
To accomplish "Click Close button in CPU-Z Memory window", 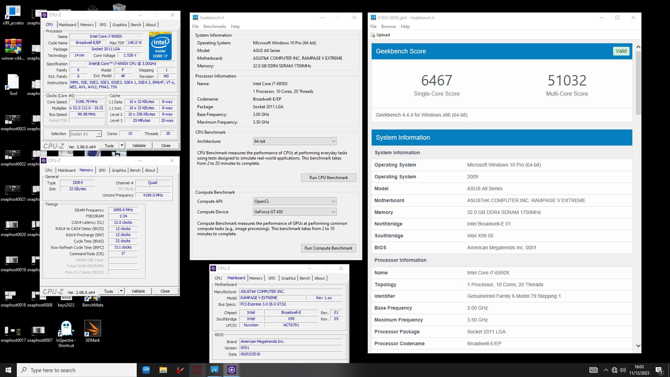I will [165, 291].
